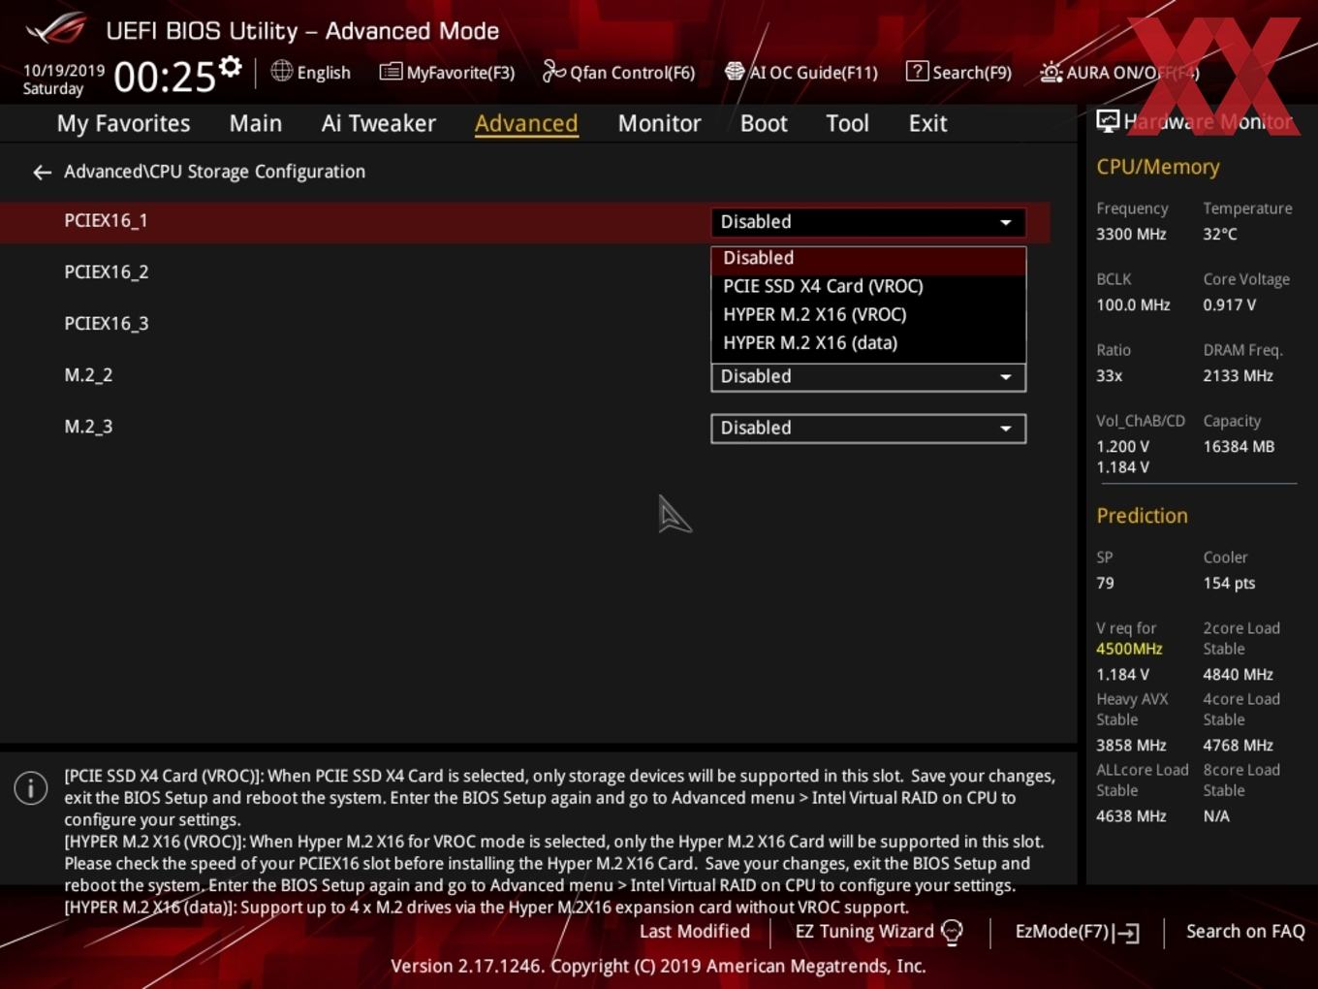
Task: Open the Ai Tweaker tab
Action: point(379,123)
